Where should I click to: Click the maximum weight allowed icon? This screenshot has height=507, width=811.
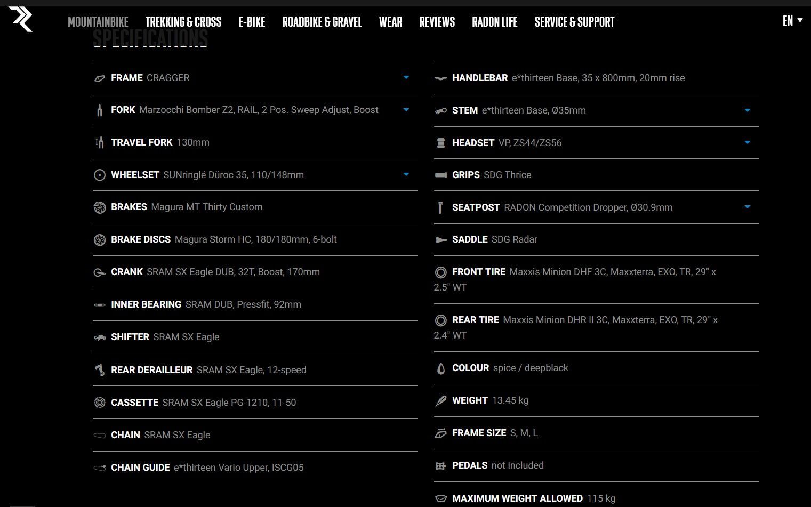(x=441, y=499)
